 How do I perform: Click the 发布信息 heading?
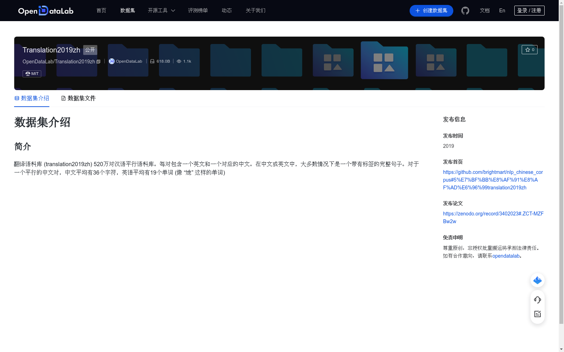pyautogui.click(x=454, y=120)
